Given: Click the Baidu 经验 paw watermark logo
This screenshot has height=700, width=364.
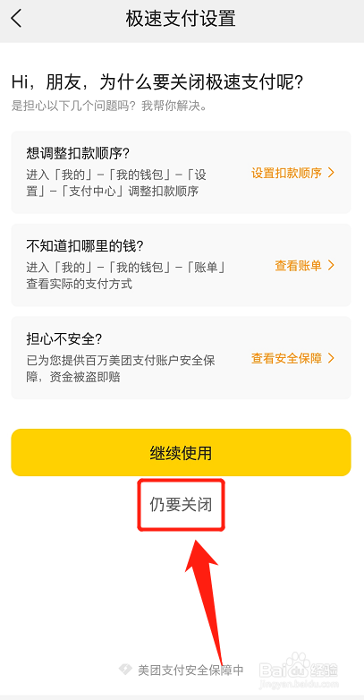Looking at the screenshot, I should click(x=298, y=668).
